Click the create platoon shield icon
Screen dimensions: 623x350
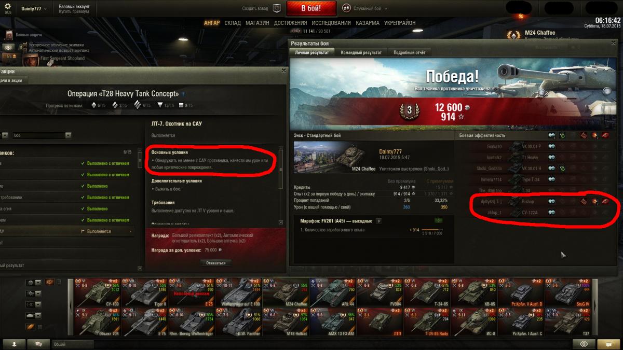click(277, 8)
